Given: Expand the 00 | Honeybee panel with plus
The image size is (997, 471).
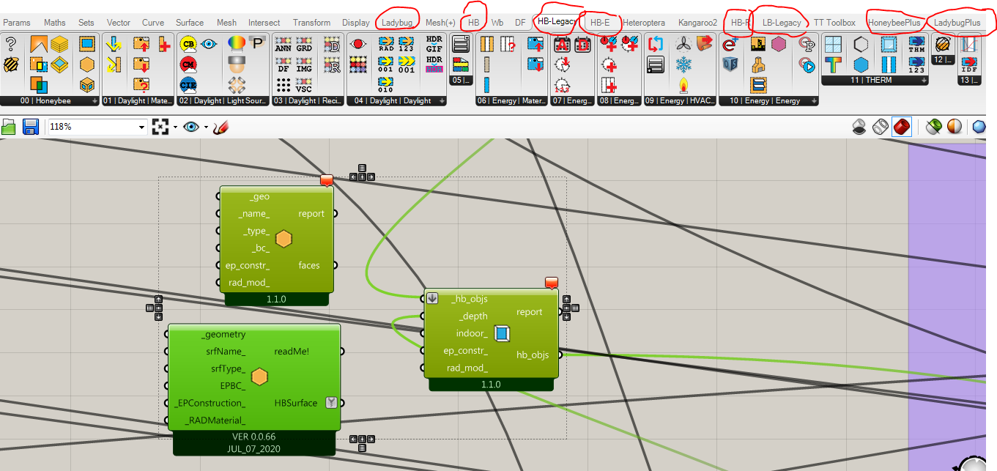Looking at the screenshot, I should tap(95, 101).
